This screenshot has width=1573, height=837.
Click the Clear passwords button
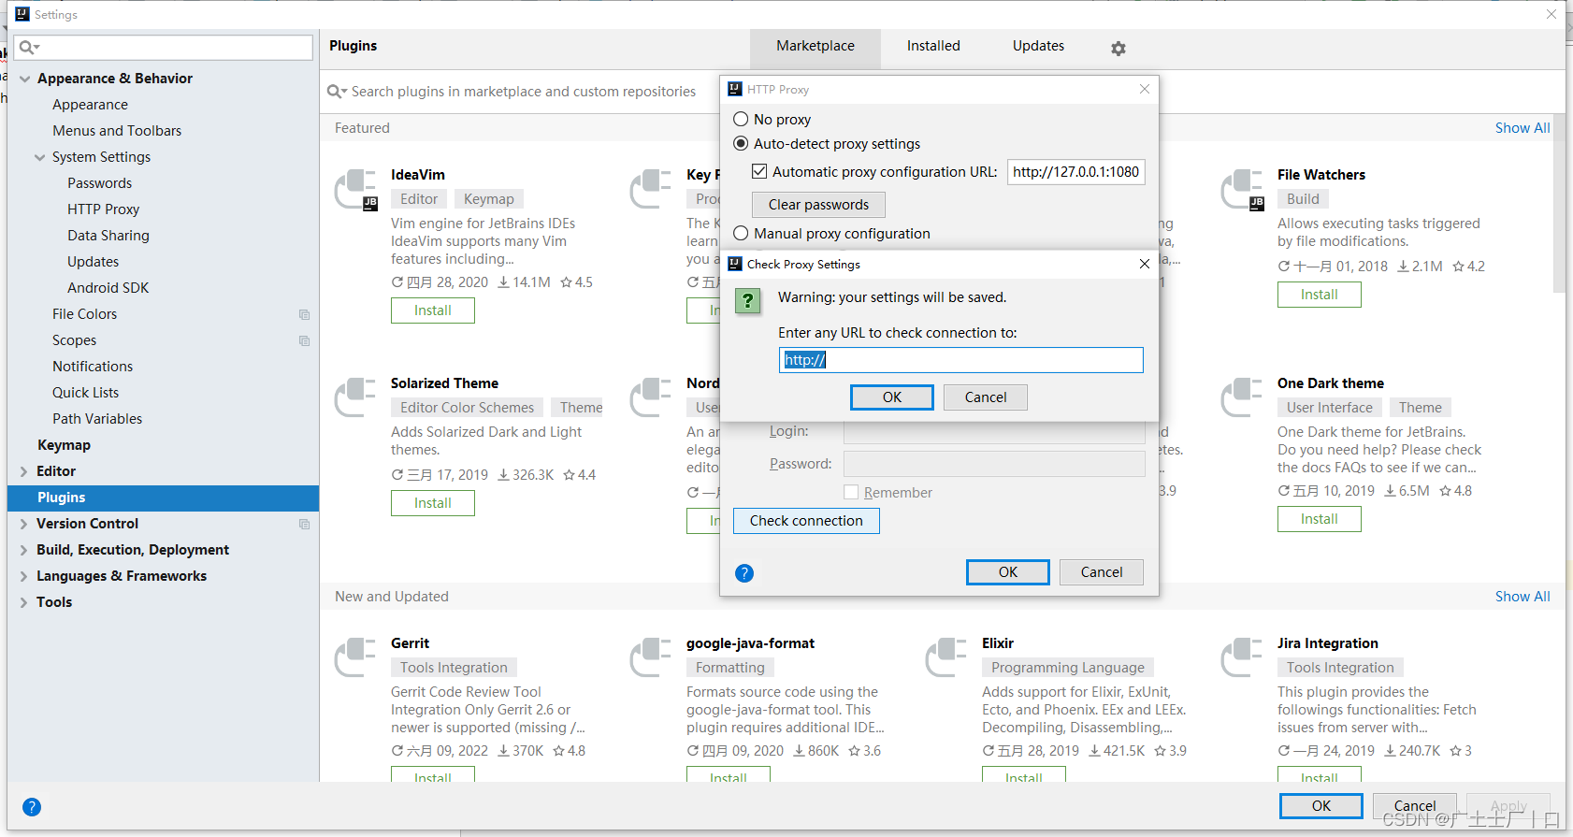tap(818, 205)
